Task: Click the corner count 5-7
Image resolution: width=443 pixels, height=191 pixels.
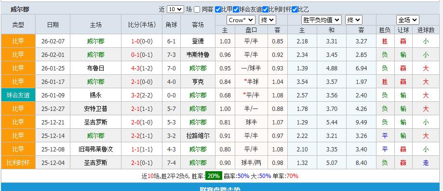Action: pos(172,109)
